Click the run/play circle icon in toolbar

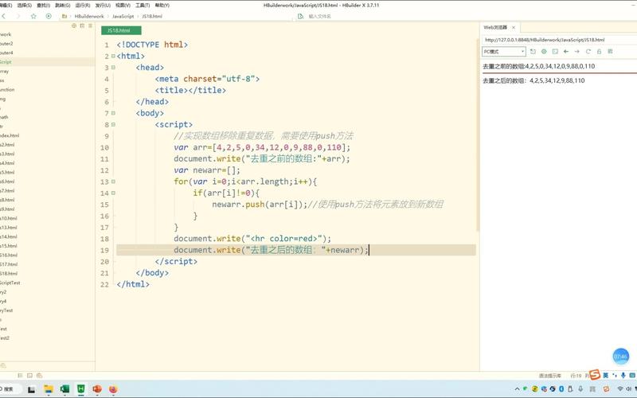(x=49, y=16)
